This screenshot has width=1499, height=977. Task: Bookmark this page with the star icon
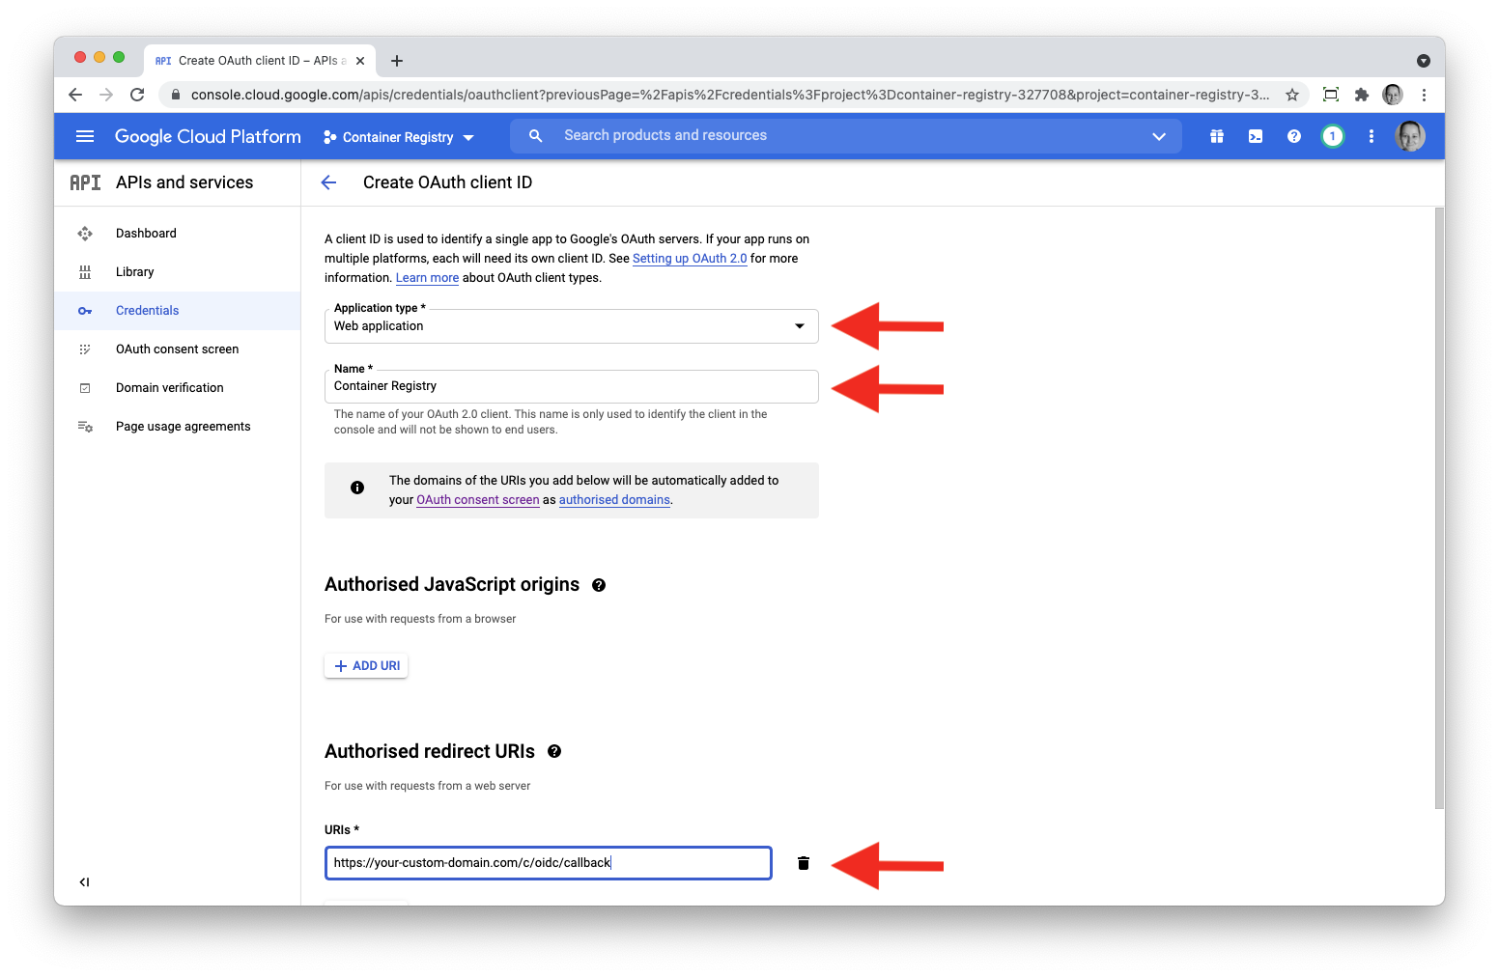(x=1292, y=95)
